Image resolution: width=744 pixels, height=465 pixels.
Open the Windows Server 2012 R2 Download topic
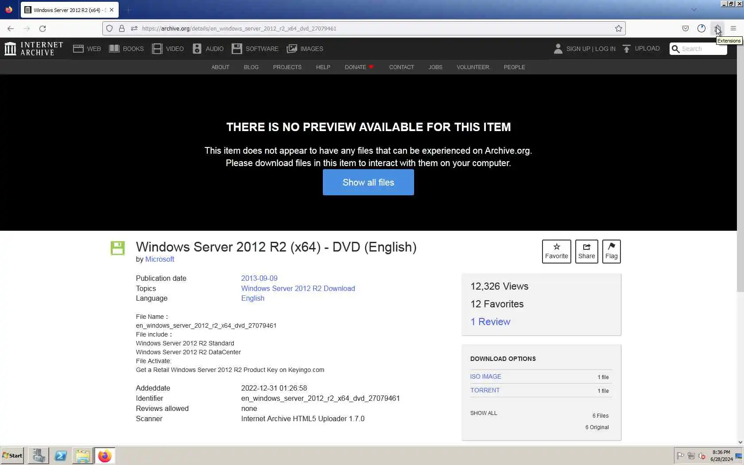point(298,289)
